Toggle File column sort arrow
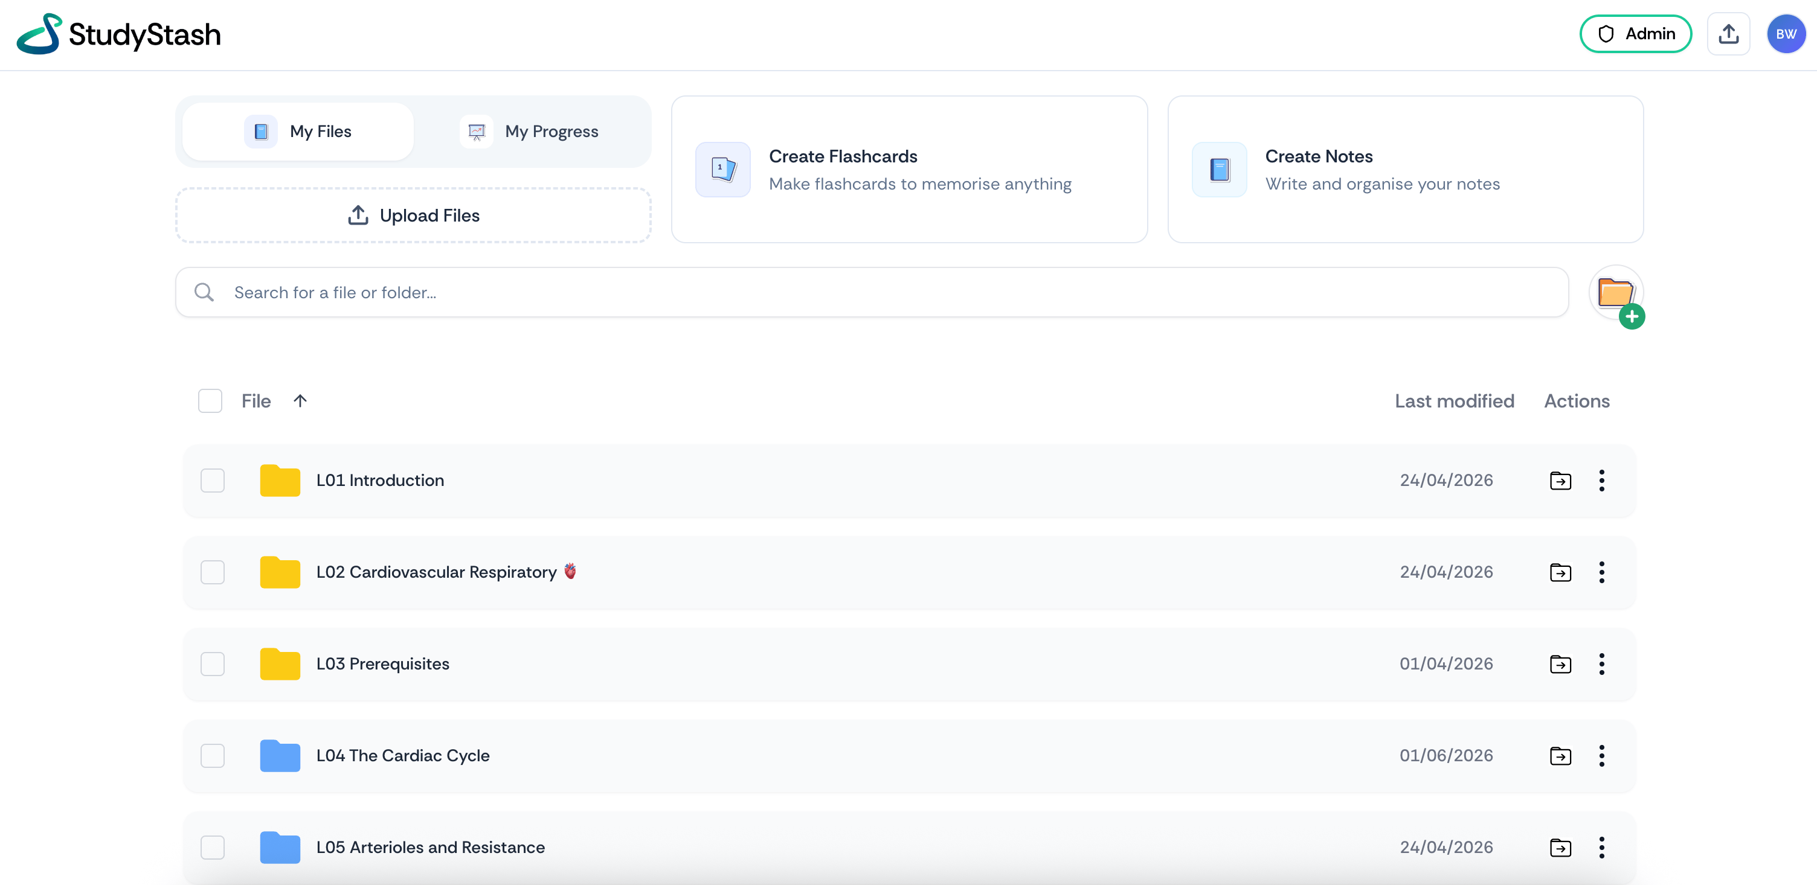1817x885 pixels. [300, 400]
